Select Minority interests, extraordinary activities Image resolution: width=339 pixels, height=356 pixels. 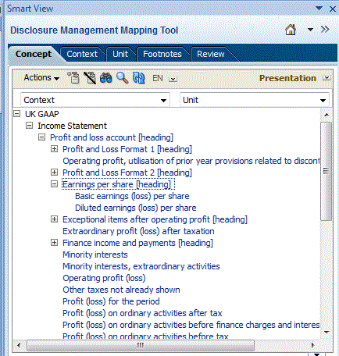(x=141, y=266)
